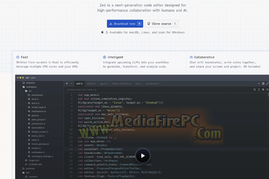Expand the welcome folder
Image resolution: width=269 pixels, height=179 pixels.
pos(28,83)
